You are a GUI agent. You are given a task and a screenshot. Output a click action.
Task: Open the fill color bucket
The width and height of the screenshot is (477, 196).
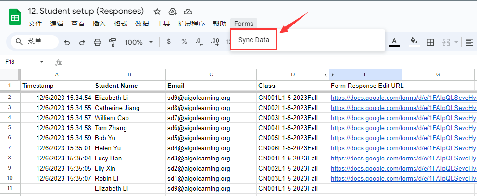point(413,42)
